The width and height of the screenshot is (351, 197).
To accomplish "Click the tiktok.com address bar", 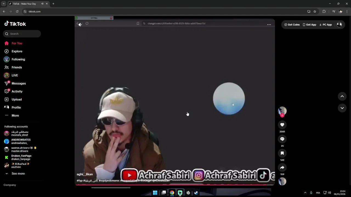I will tap(165, 11).
